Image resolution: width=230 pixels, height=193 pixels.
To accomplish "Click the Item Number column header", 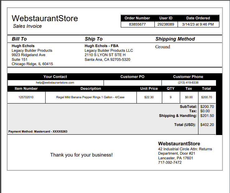I will 26,89.
